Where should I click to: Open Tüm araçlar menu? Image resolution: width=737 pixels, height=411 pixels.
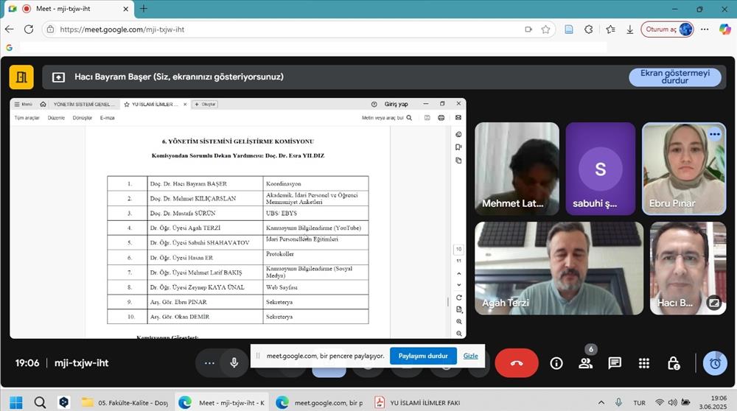click(27, 118)
